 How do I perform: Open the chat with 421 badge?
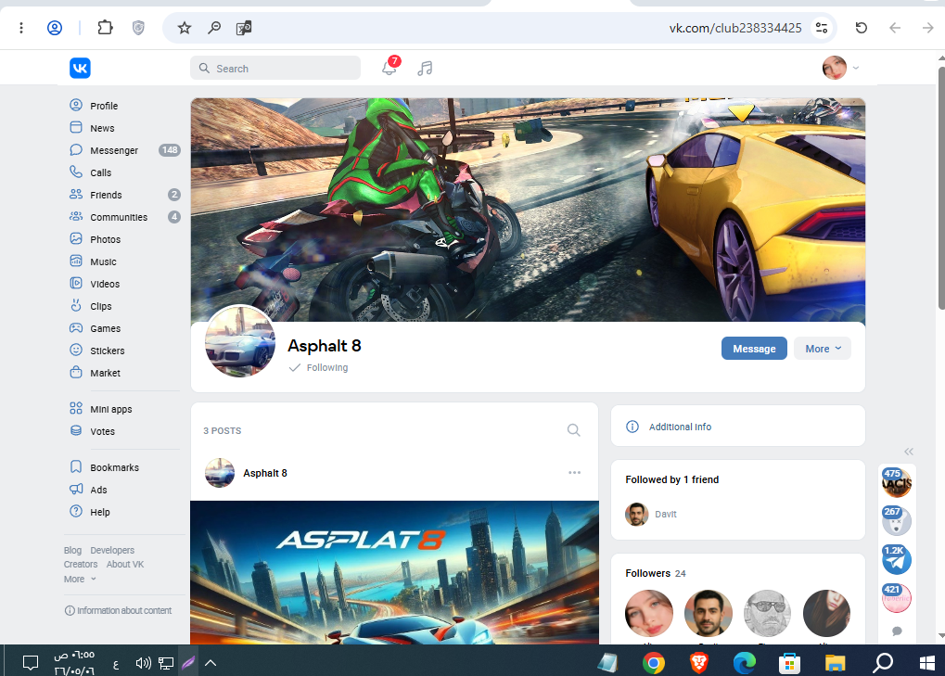897,598
